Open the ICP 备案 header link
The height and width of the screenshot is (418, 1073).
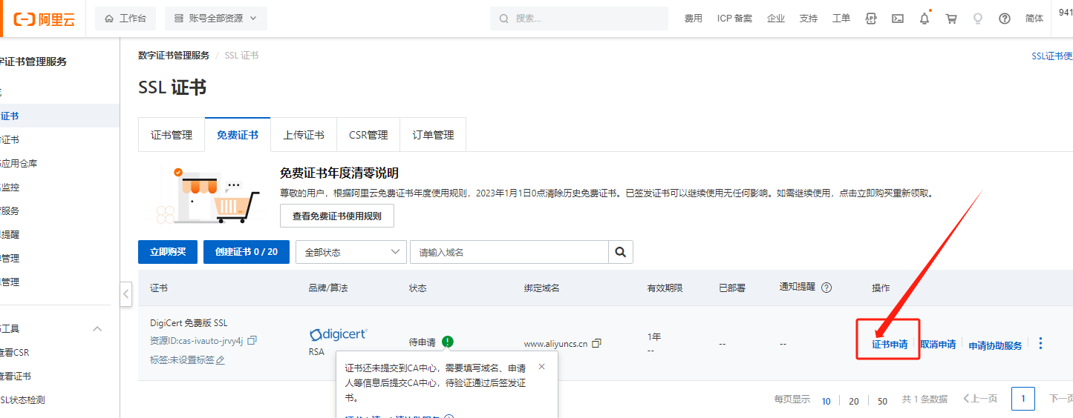(734, 19)
